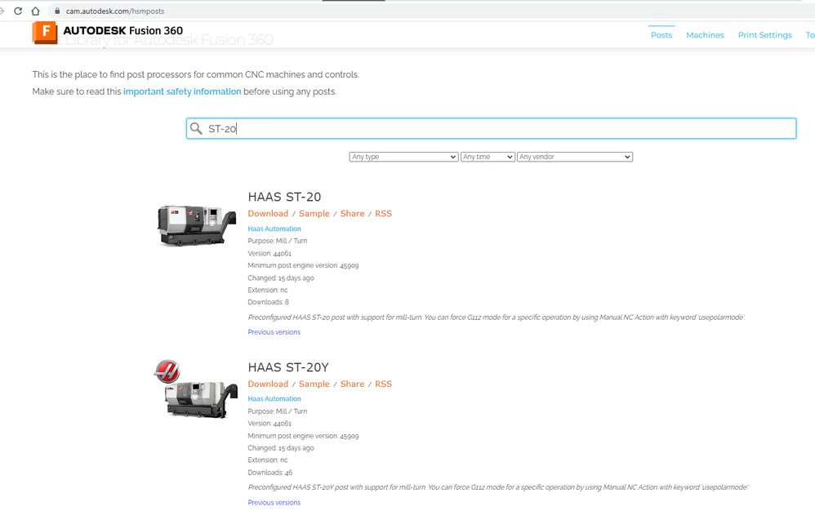Screen dimensions: 815x511
Task: Click the ST-20 search input field
Action: (491, 128)
